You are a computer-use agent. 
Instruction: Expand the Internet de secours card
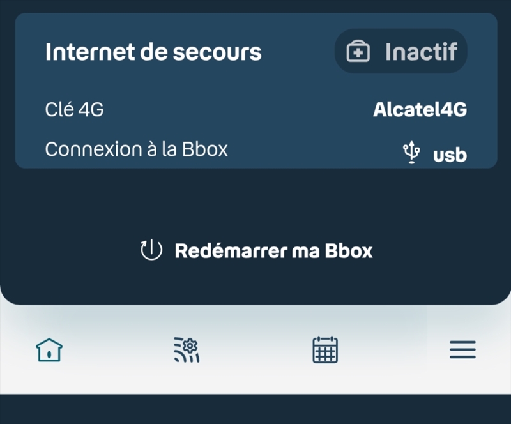point(153,51)
